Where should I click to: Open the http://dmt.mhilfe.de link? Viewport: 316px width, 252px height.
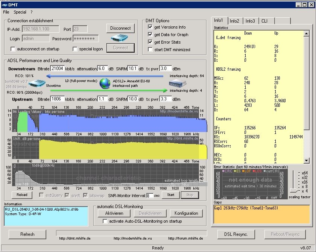click(75, 238)
